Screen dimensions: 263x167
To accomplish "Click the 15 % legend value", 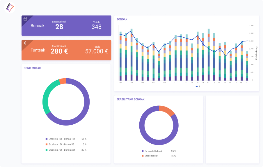I will pyautogui.click(x=173, y=156).
